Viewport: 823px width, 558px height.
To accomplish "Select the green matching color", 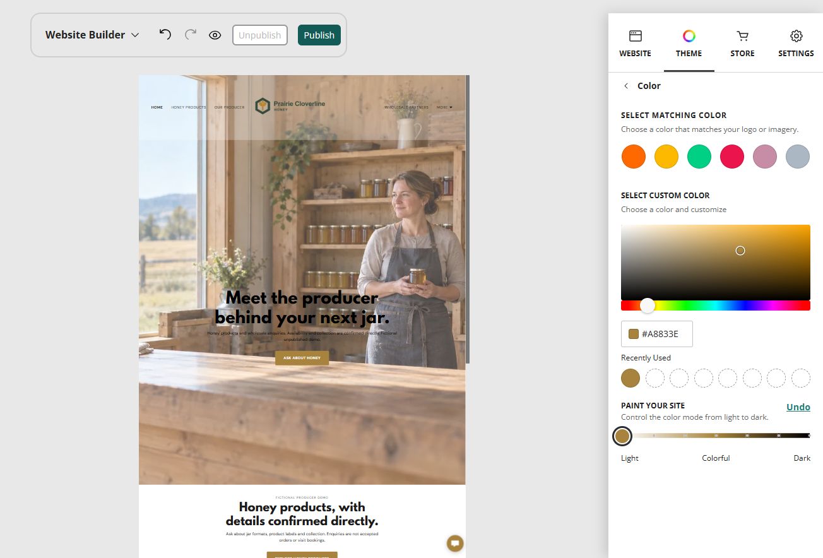I will [x=699, y=156].
